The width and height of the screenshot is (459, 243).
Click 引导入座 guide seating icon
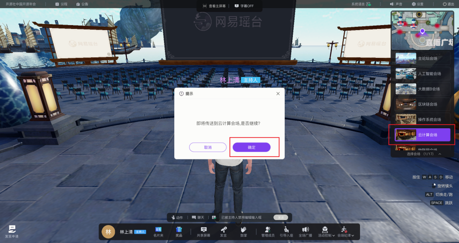[286, 232]
